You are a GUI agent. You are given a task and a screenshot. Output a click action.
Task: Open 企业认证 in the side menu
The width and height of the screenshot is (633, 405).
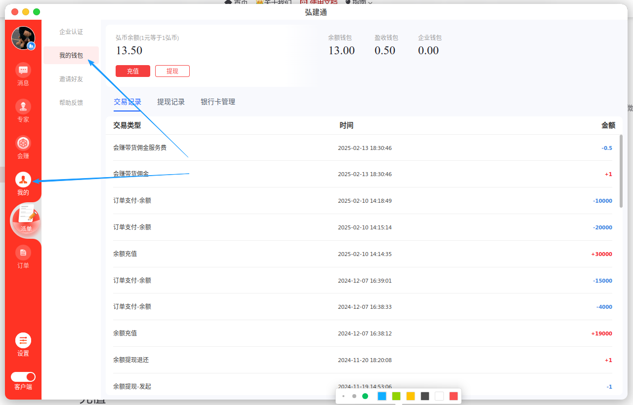71,32
